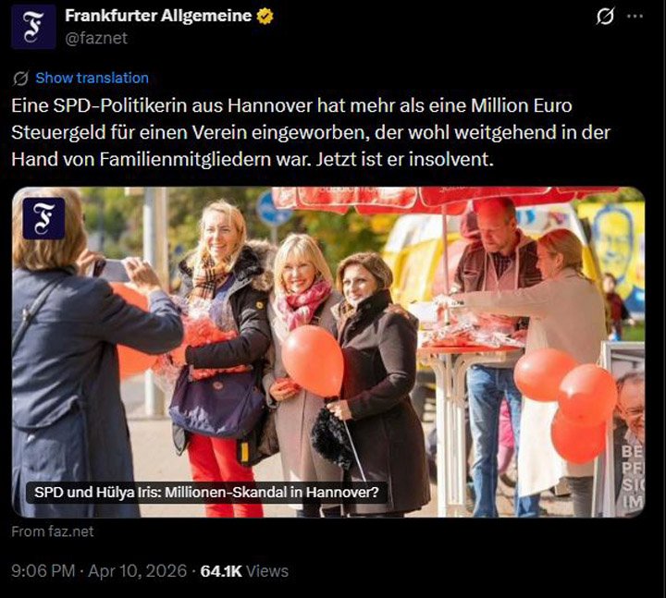666x598 pixels.
Task: Open the Frankfurter Allgemeine display name
Action: coord(158,16)
